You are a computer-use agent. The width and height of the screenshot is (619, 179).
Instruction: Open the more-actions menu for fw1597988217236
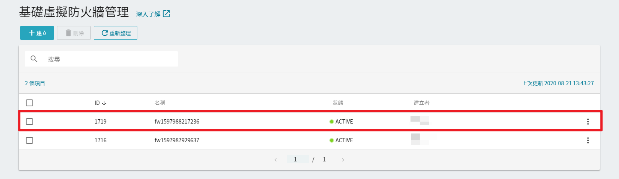point(588,122)
